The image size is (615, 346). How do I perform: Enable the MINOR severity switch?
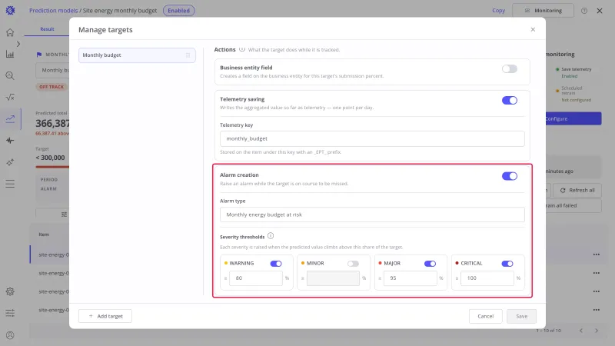[353, 264]
